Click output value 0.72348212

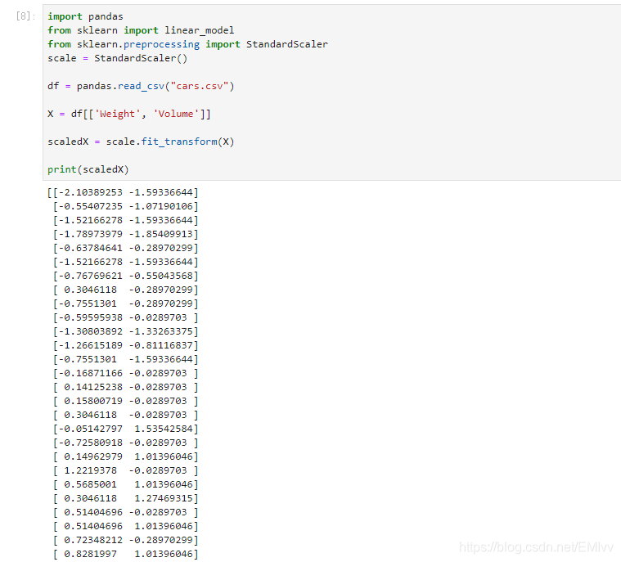(93, 540)
